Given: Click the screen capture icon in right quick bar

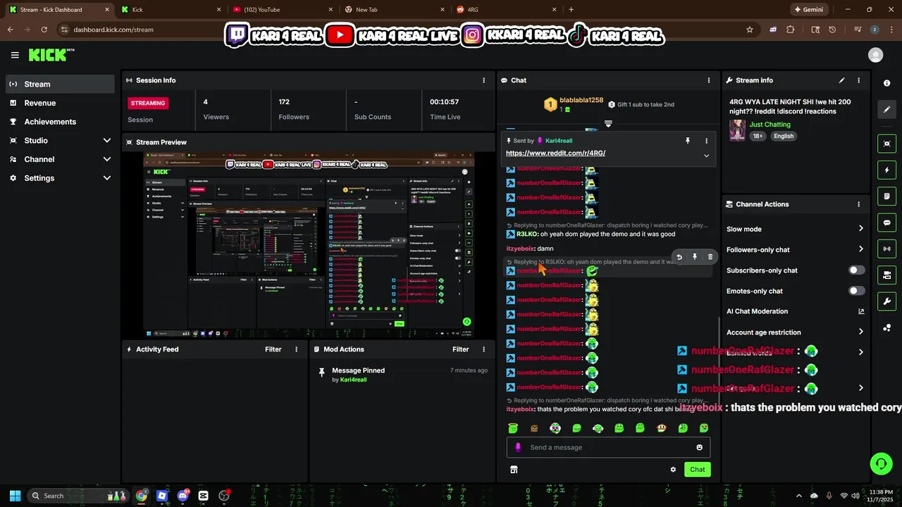Looking at the screenshot, I should [886, 144].
